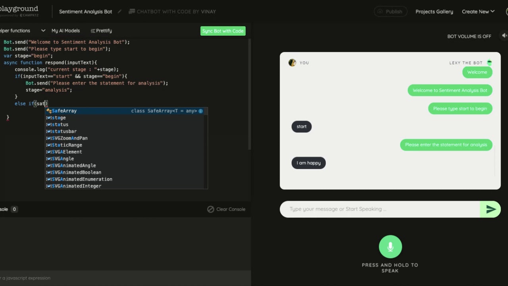Toggle the bot volume speaker icon
The image size is (508, 286).
[x=504, y=36]
